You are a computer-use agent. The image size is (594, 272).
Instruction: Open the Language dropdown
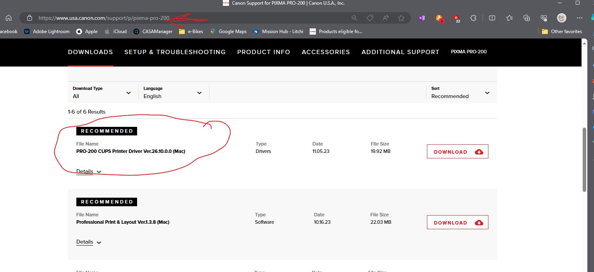click(173, 93)
